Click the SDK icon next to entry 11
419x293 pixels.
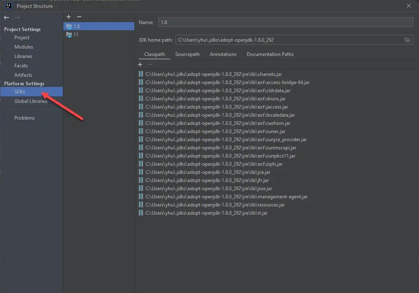pos(69,35)
